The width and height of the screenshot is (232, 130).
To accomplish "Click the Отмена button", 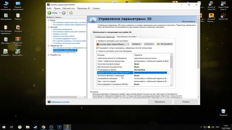I will pyautogui.click(x=186, y=102).
